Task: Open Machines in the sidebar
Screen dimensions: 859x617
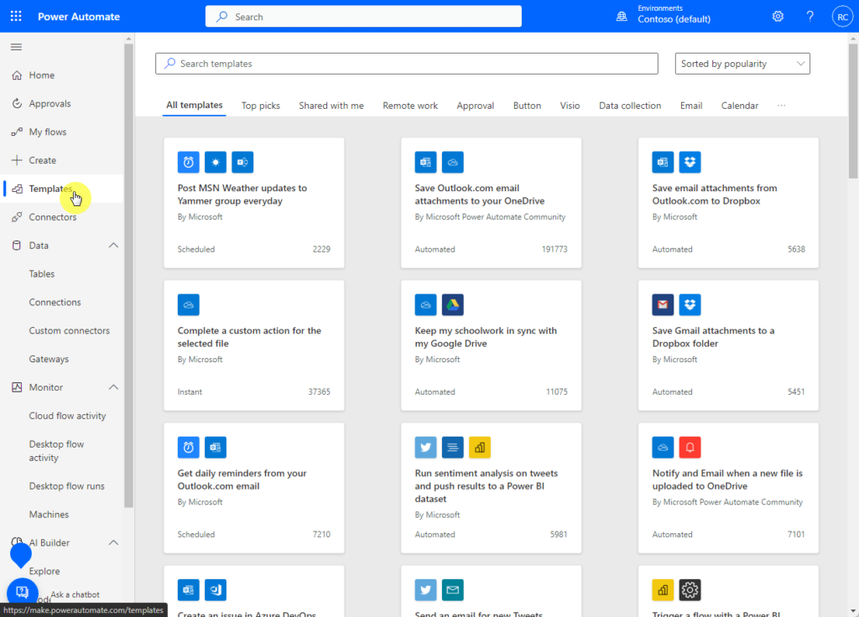Action: click(49, 515)
